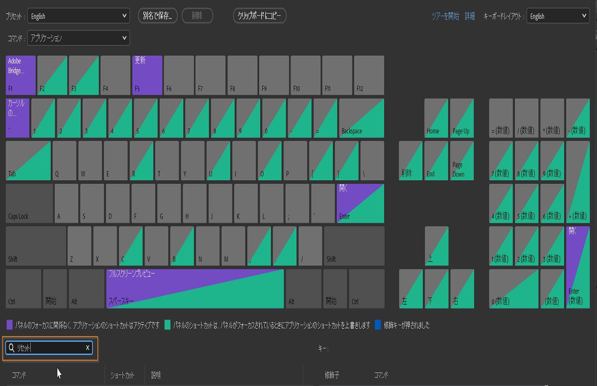This screenshot has width=597, height=386.
Task: Select the left Alt modifier key
Action: pos(87,289)
